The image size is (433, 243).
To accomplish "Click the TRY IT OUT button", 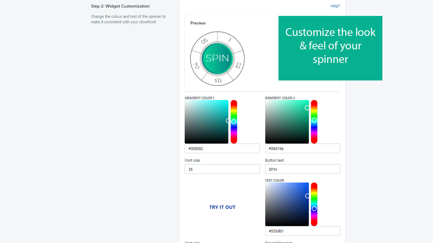I will pyautogui.click(x=222, y=207).
